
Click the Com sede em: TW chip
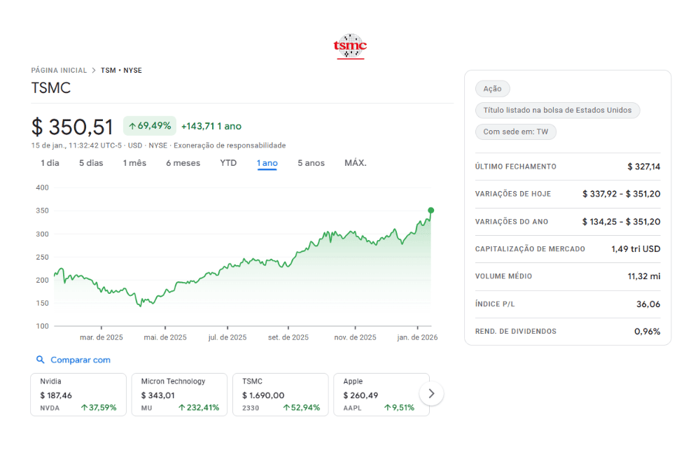(515, 132)
